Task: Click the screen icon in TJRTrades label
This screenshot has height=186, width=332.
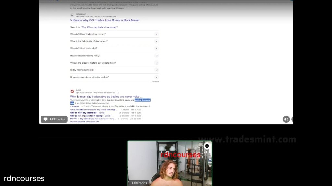Action: [45, 119]
